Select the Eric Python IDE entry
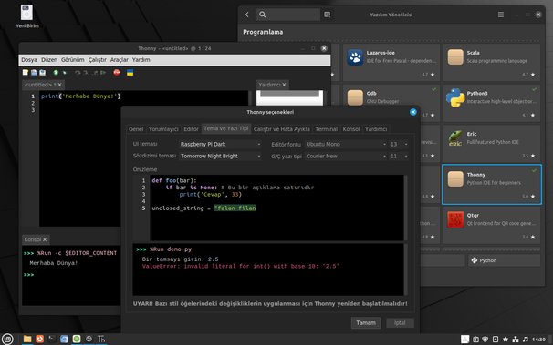The image size is (553, 345). coord(492,144)
